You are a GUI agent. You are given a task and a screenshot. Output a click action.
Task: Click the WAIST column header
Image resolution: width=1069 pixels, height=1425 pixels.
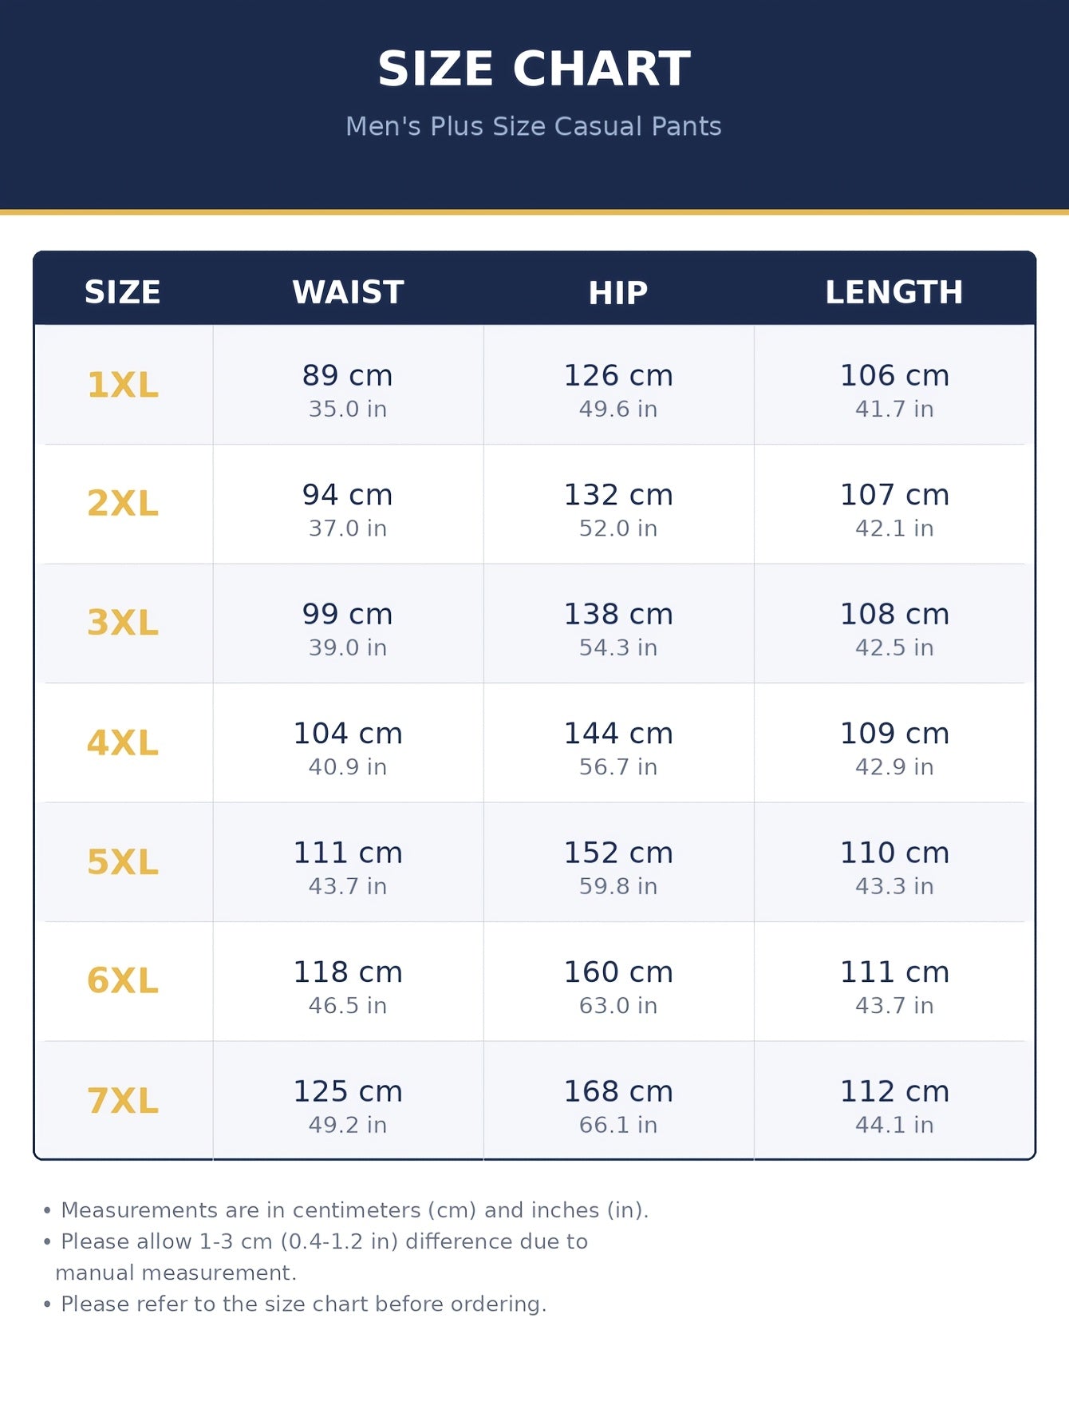(x=348, y=292)
